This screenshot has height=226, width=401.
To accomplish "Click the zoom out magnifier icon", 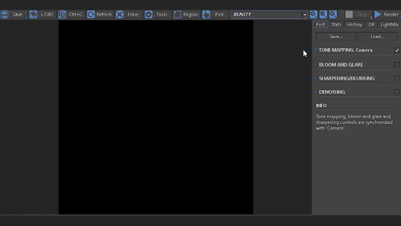I will (x=323, y=14).
